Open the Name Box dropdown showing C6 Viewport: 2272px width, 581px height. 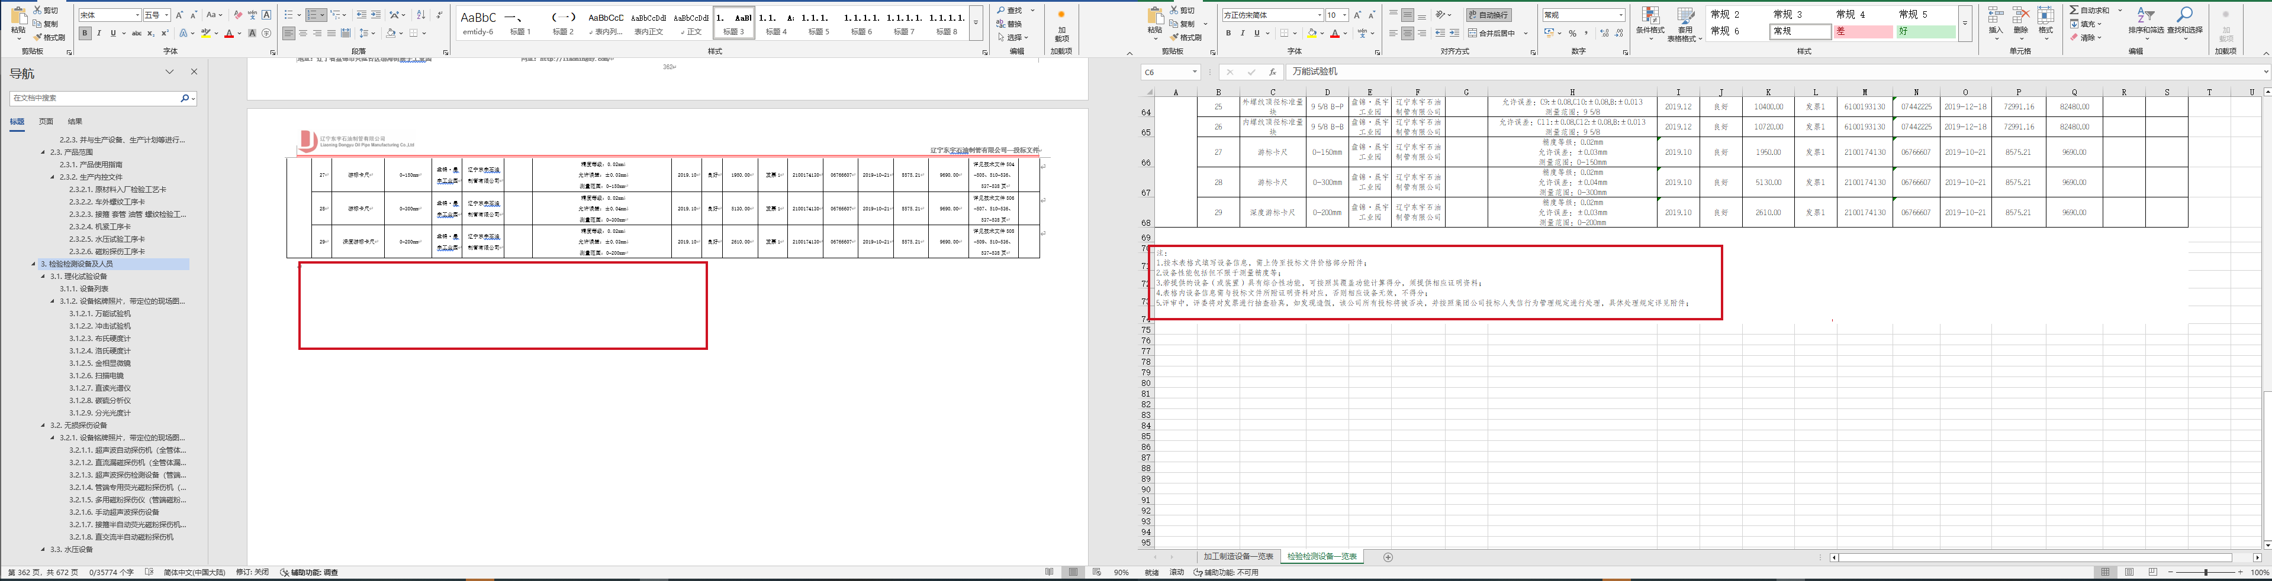coord(1194,72)
